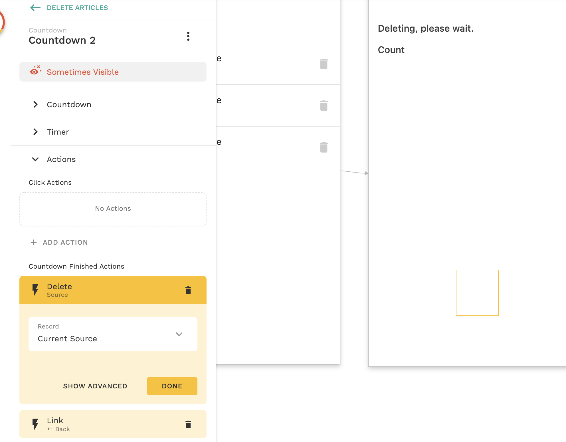Open the three-dot menu for Countdown 2
The height and width of the screenshot is (442, 566).
[x=188, y=36]
